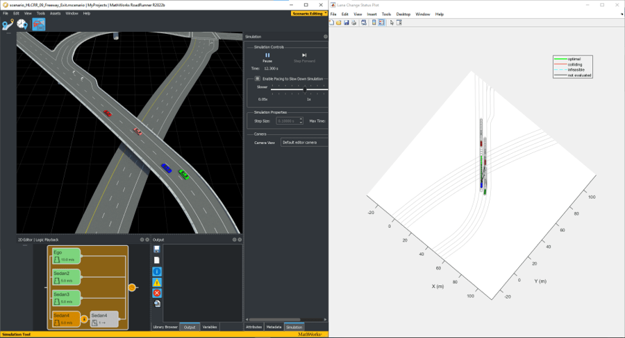Click the print icon in figure toolbar
Image resolution: width=625 pixels, height=338 pixels.
[x=354, y=22]
